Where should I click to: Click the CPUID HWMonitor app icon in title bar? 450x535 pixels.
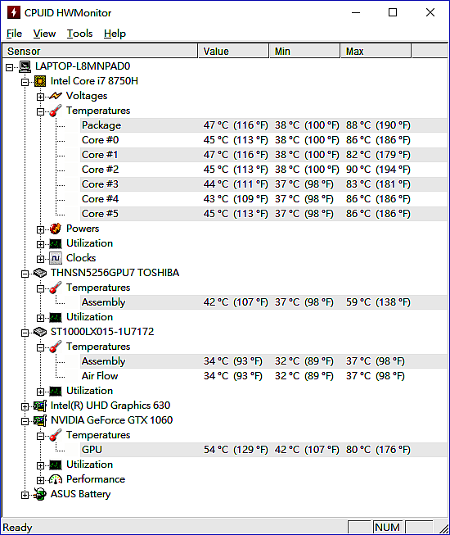[13, 12]
